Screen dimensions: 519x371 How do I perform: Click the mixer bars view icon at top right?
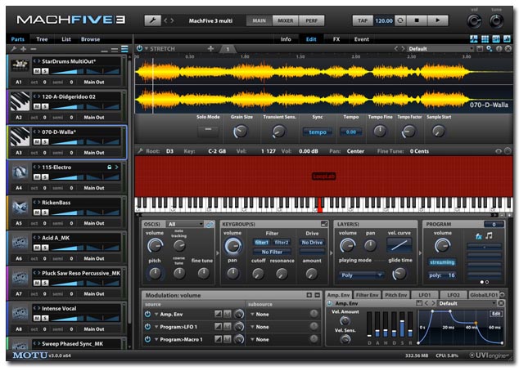pos(496,39)
